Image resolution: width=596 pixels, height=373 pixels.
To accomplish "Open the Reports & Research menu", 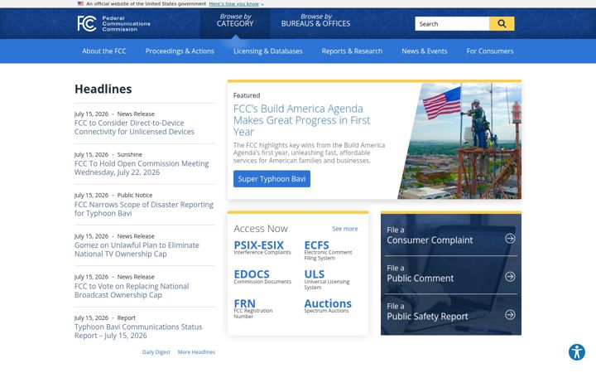I will [x=352, y=51].
